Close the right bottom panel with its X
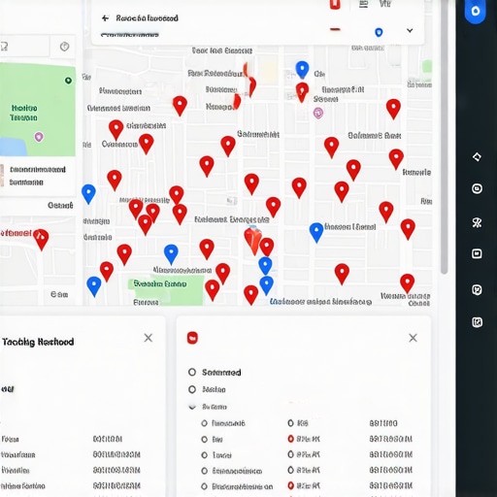This screenshot has height=497, width=497. (x=413, y=338)
